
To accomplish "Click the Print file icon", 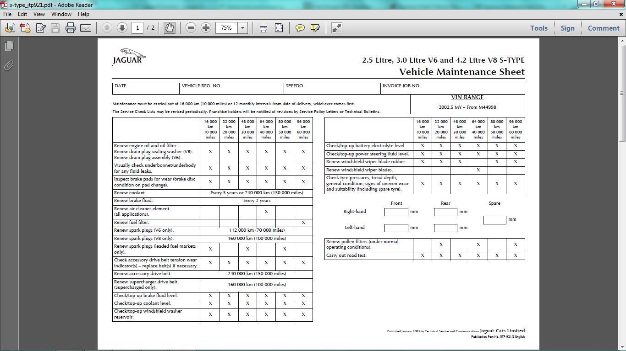I will [x=70, y=28].
